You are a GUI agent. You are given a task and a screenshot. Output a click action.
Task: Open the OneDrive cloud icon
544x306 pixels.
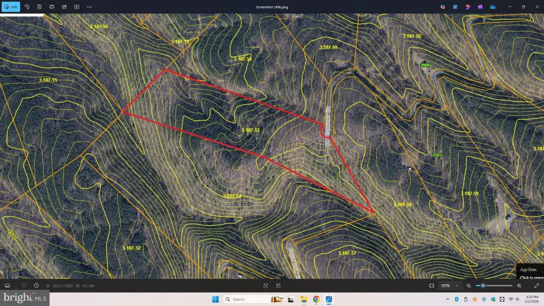tap(492, 7)
